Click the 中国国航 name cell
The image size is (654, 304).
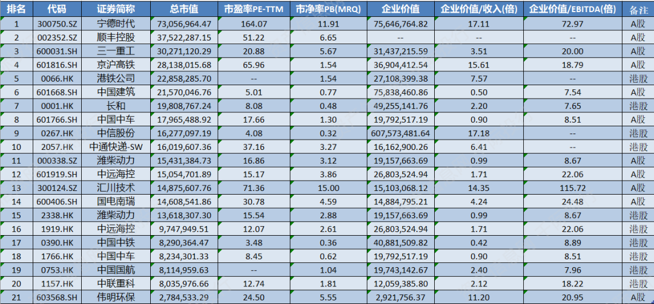pyautogui.click(x=116, y=270)
